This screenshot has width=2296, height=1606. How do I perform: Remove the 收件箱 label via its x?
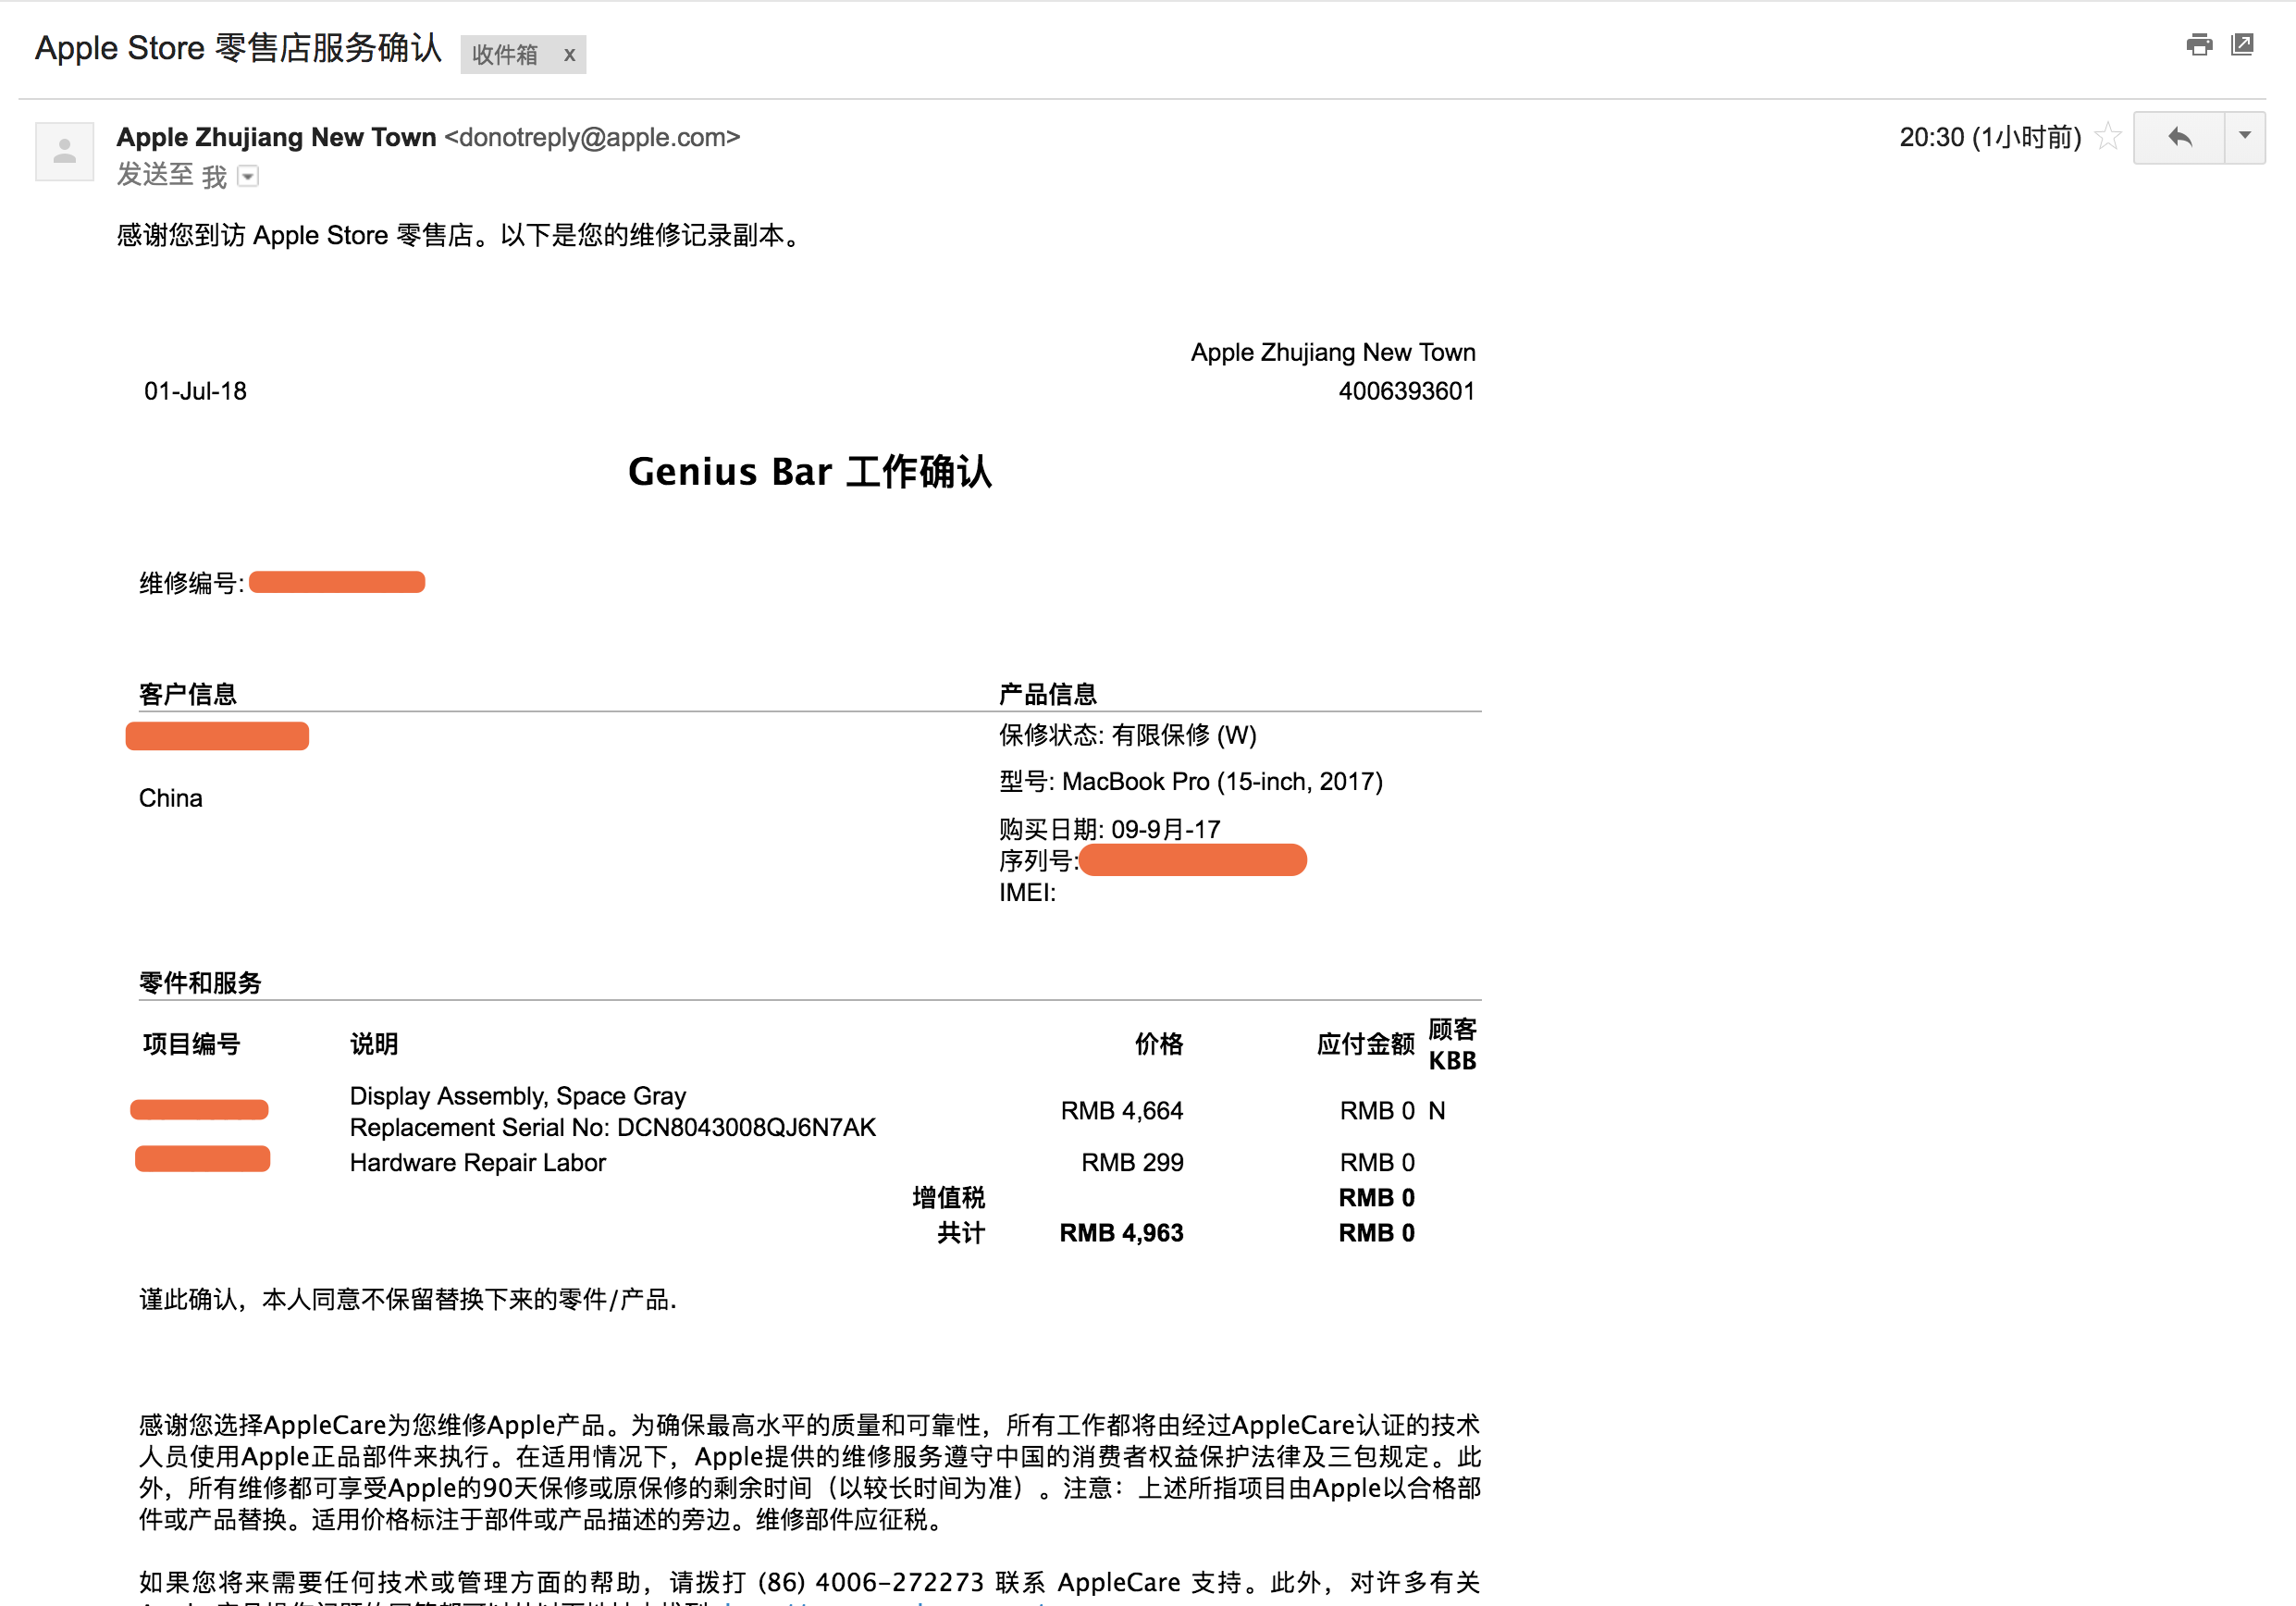click(x=569, y=55)
